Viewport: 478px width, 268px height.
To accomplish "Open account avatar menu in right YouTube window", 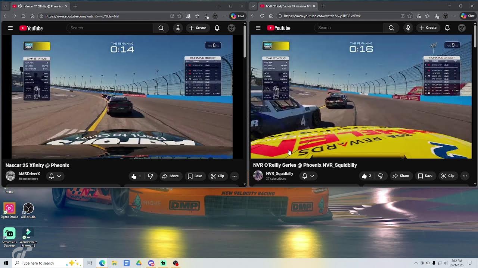I will pyautogui.click(x=462, y=28).
